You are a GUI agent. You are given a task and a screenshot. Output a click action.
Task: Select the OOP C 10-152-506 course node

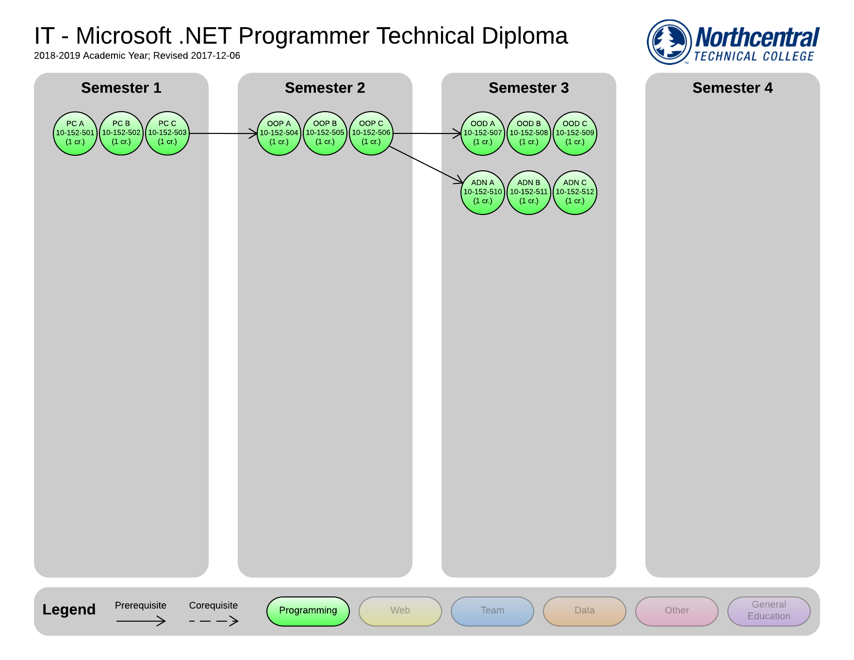click(x=371, y=133)
